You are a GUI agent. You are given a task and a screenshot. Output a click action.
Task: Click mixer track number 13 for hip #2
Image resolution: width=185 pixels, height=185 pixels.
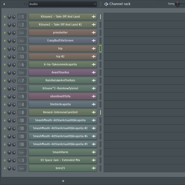click(x=22, y=57)
